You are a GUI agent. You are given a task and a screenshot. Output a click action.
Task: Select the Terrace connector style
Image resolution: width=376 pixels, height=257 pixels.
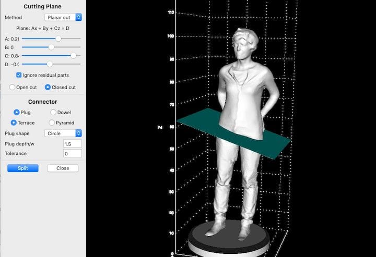[x=14, y=123]
